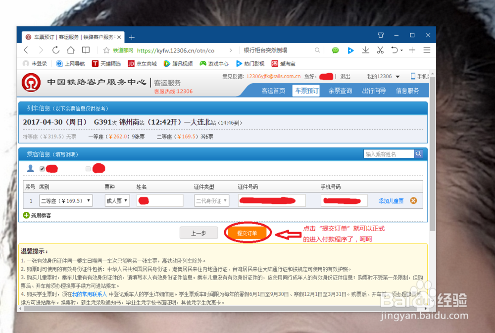Open the blue video play toolbar icon
This screenshot has height=333, width=495.
click(350, 50)
